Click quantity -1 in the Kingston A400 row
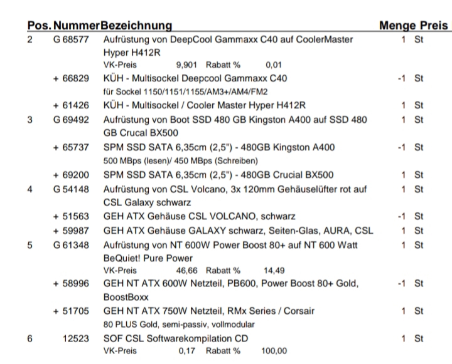452x364 pixels. click(402, 148)
